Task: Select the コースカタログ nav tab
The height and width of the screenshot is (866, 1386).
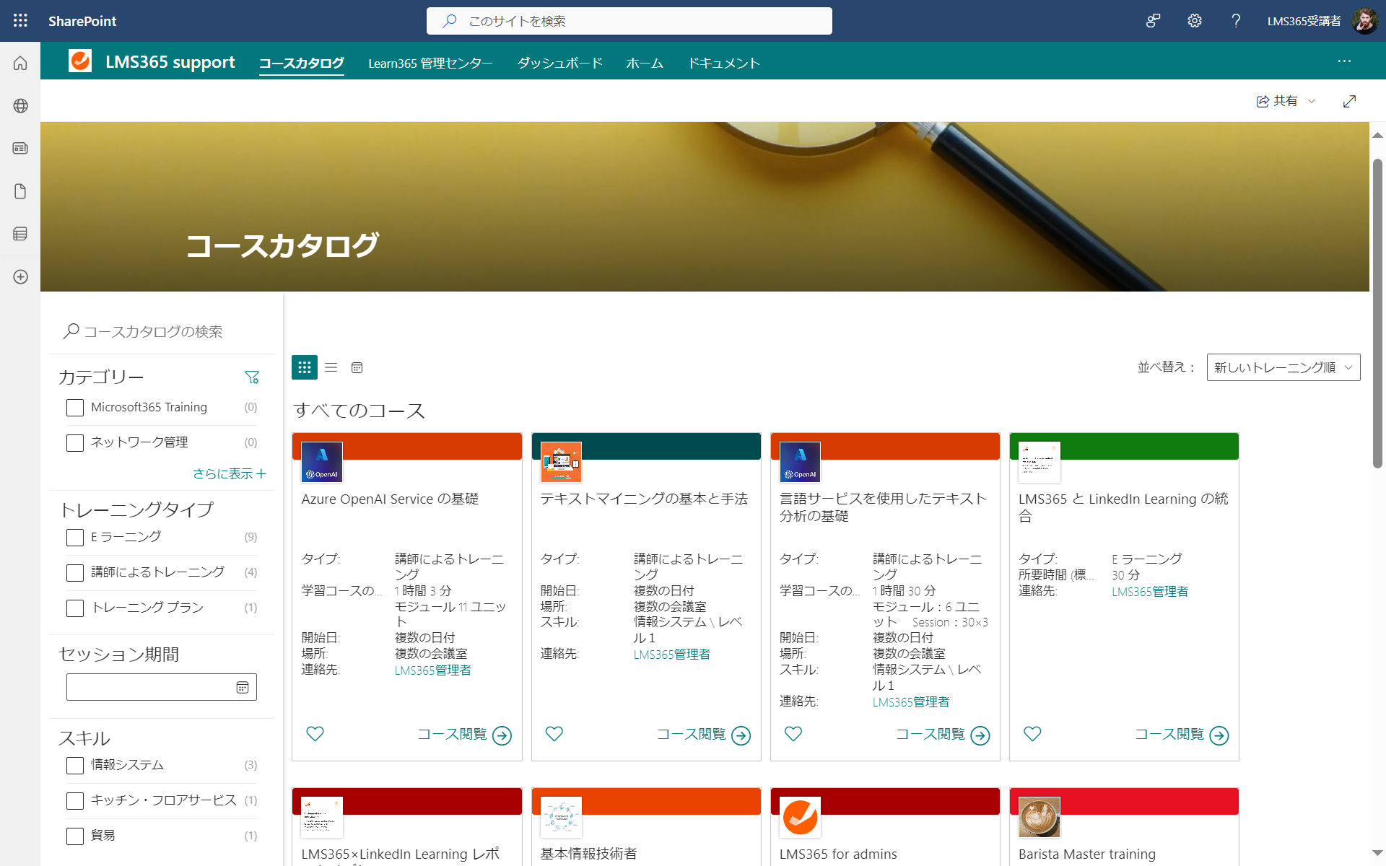Action: tap(302, 63)
